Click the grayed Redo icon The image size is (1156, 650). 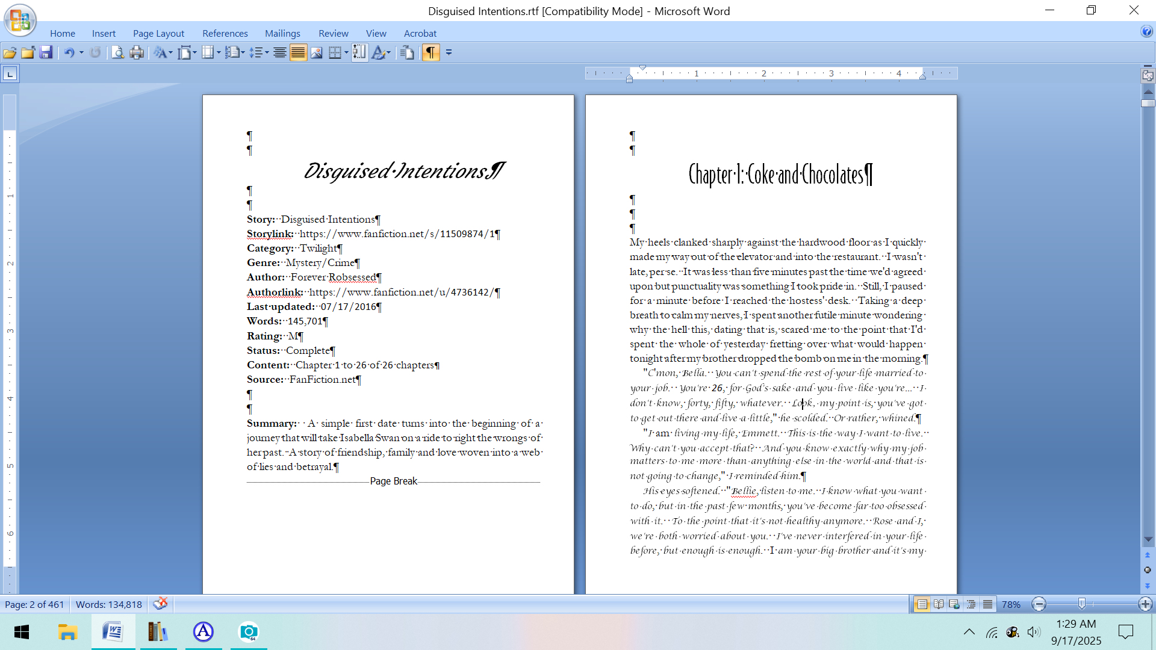coord(95,53)
